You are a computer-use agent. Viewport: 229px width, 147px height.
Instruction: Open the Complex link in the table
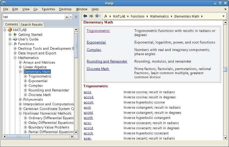coord(94,50)
